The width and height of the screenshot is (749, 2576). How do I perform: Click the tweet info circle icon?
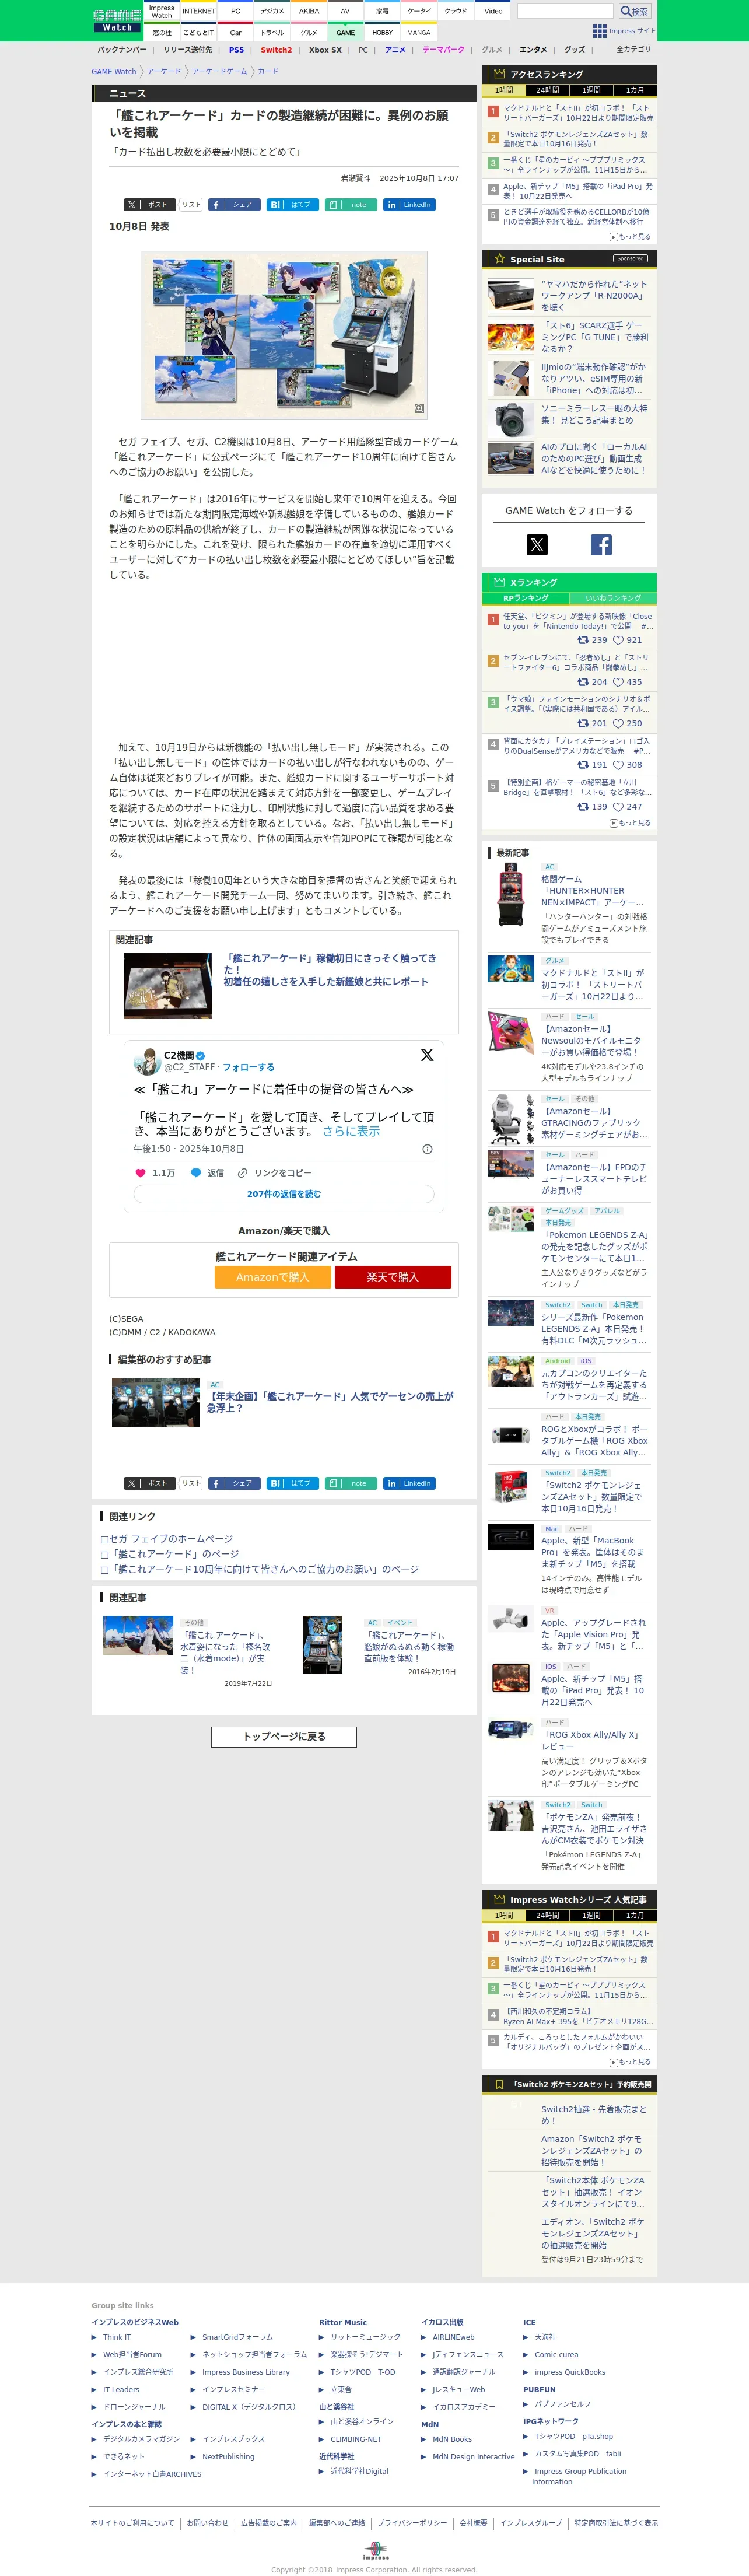tap(427, 1149)
